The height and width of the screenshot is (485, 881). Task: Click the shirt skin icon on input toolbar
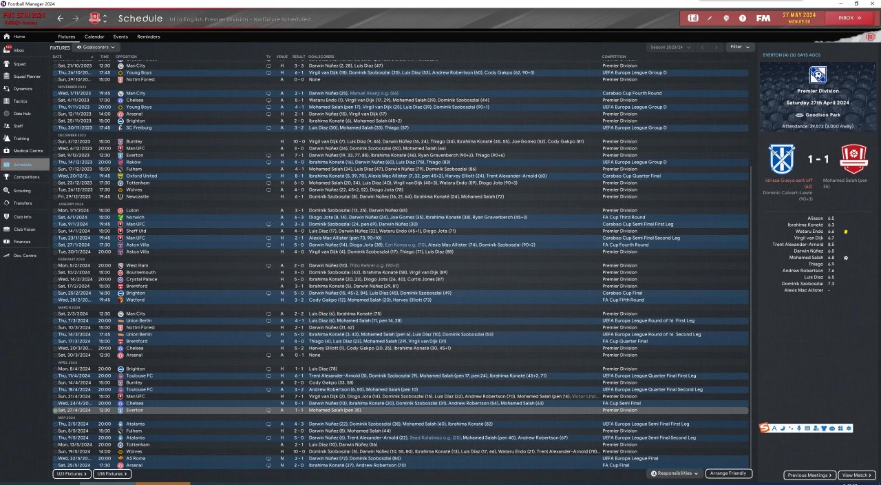point(824,429)
